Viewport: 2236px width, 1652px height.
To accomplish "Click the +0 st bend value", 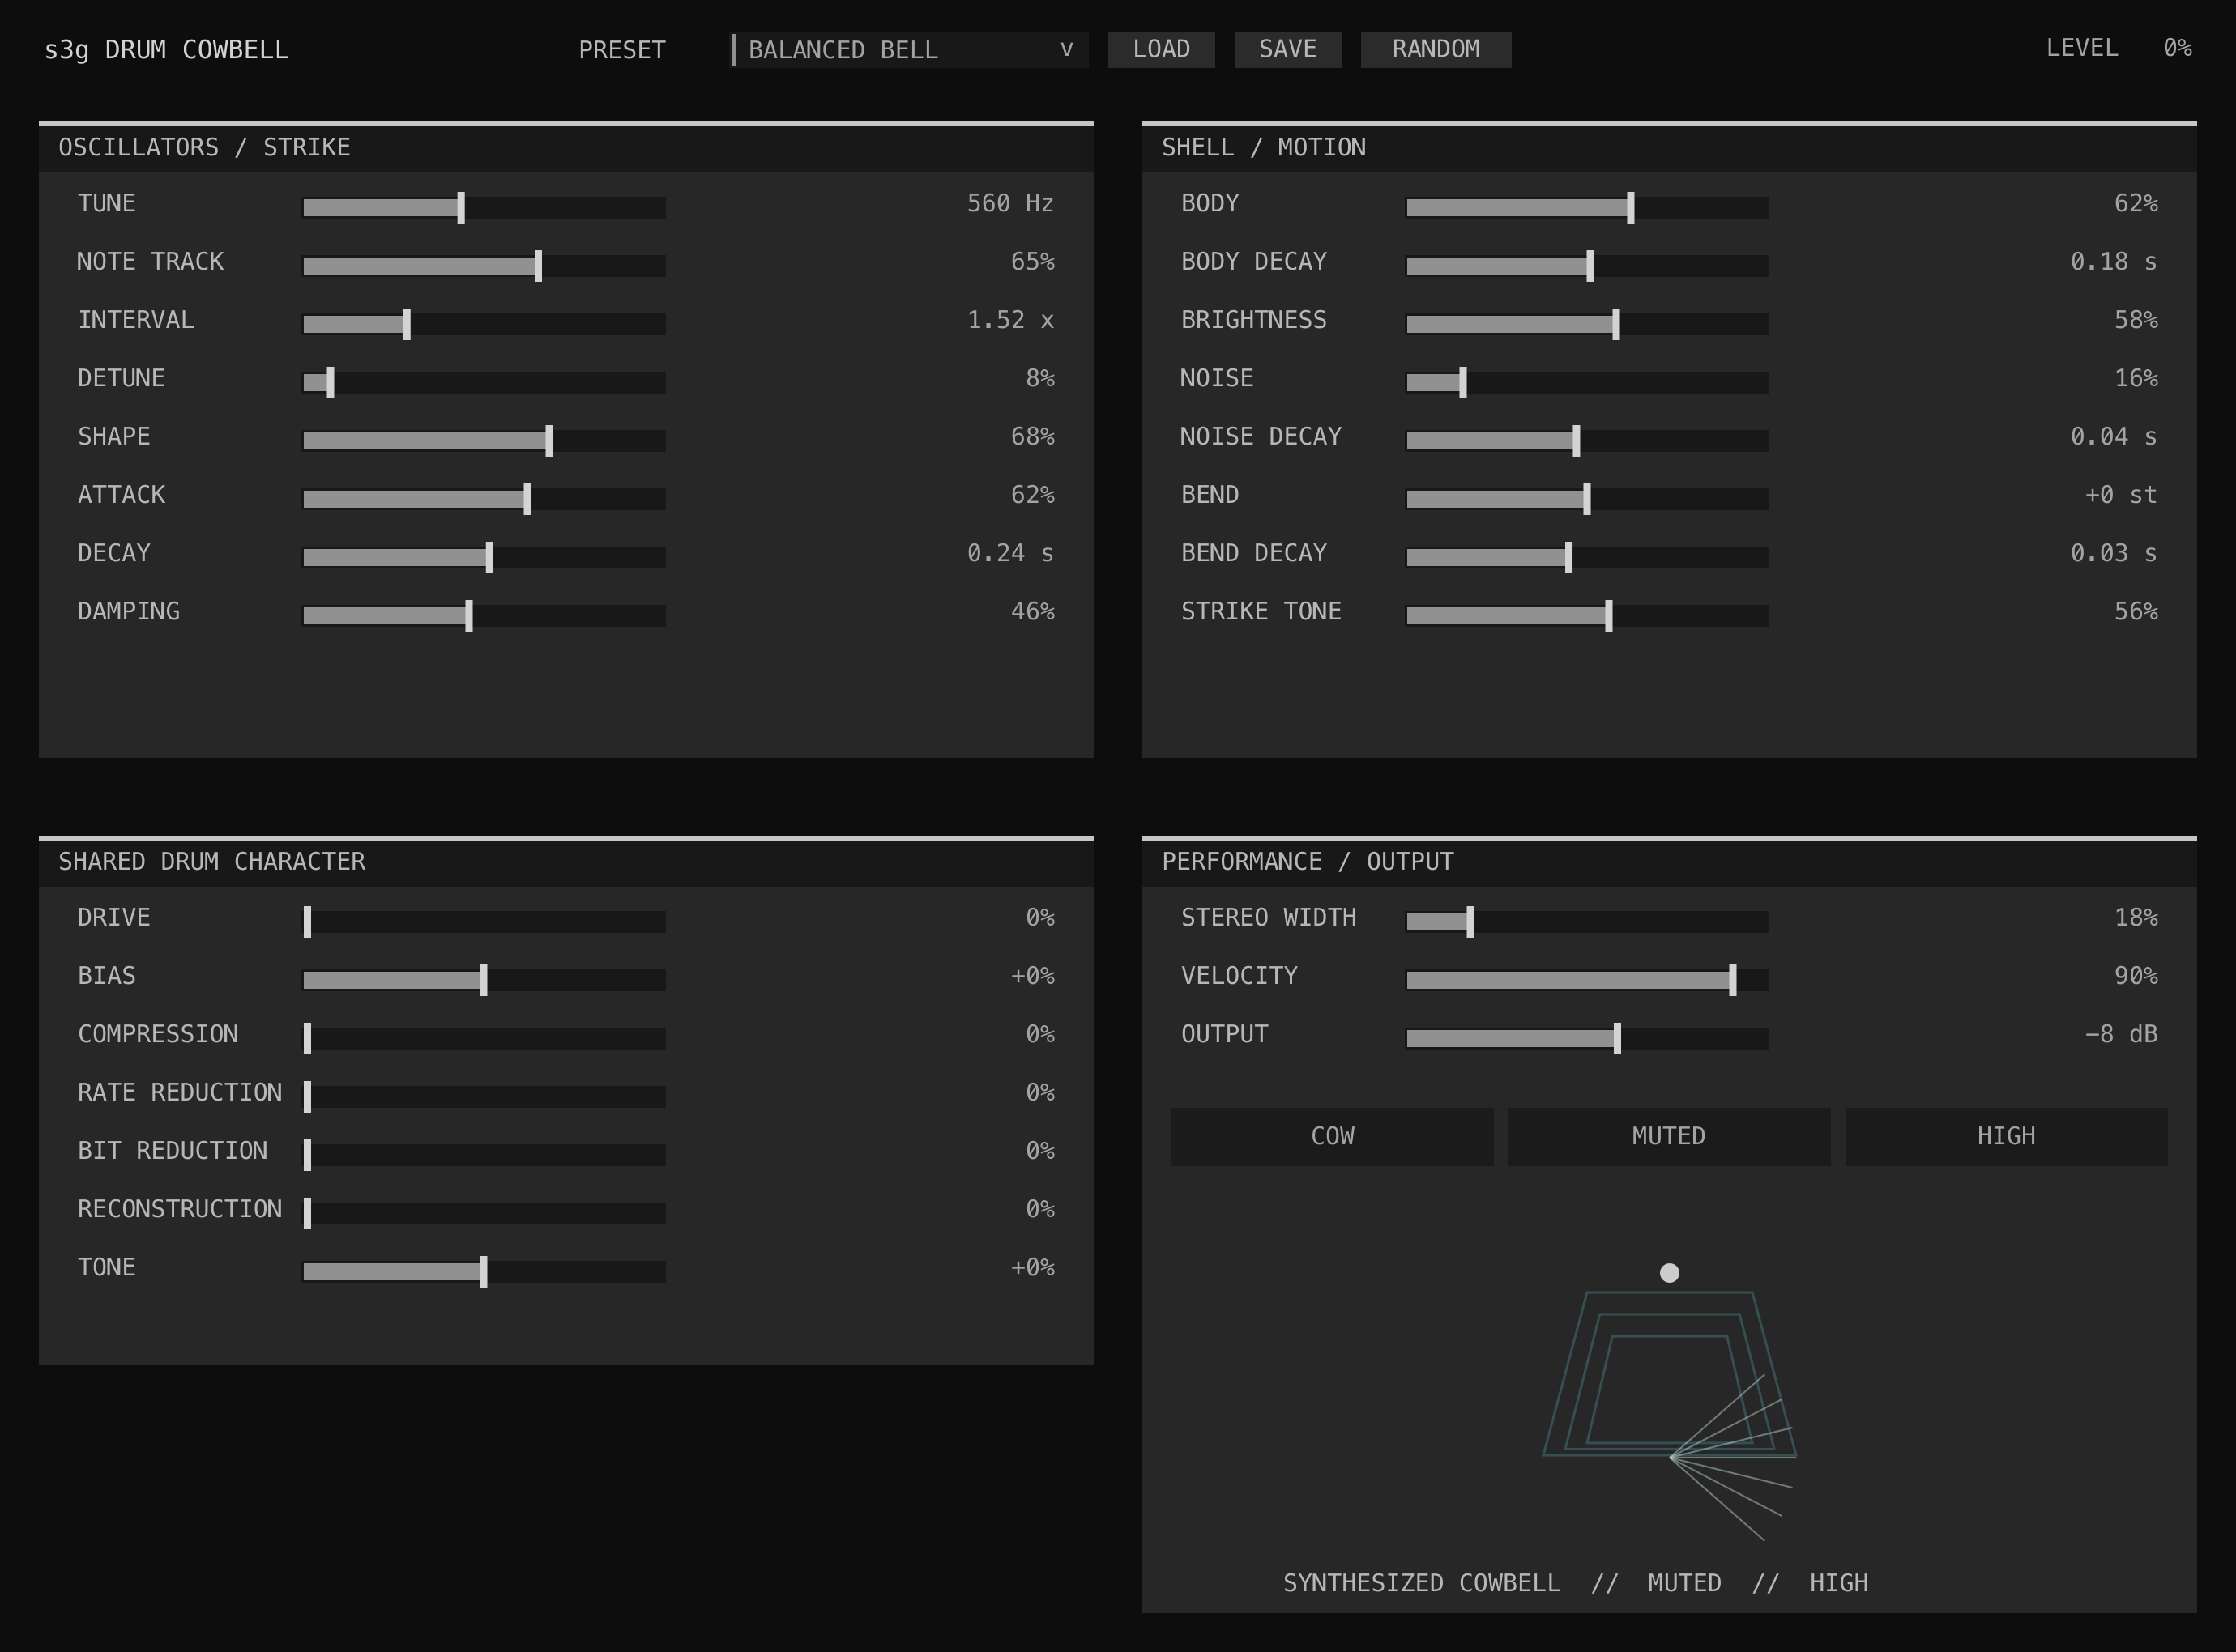I will click(x=2120, y=495).
